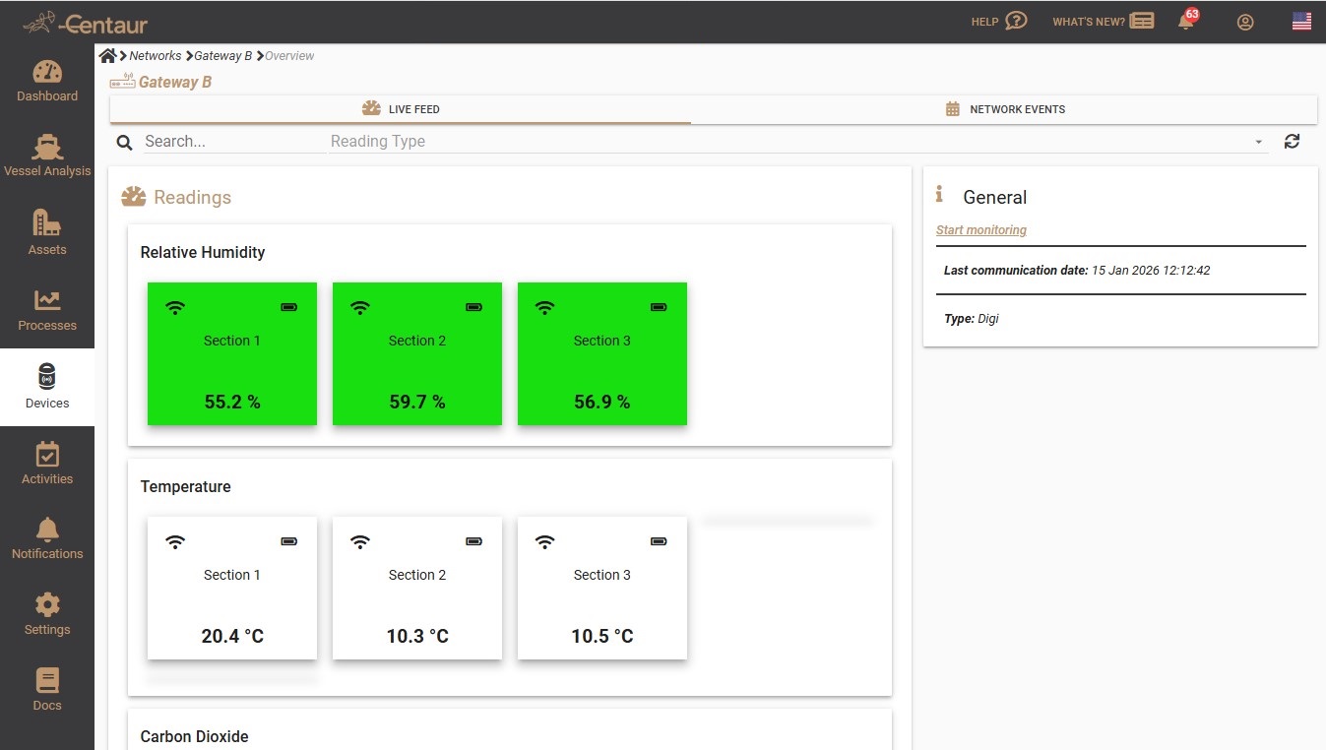The width and height of the screenshot is (1326, 750).
Task: Open the Dashboard from sidebar
Action: [47, 81]
